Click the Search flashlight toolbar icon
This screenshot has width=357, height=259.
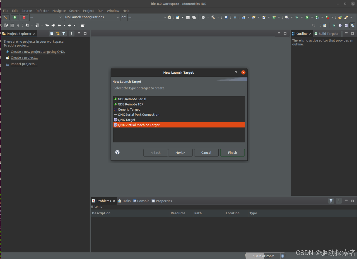346,17
